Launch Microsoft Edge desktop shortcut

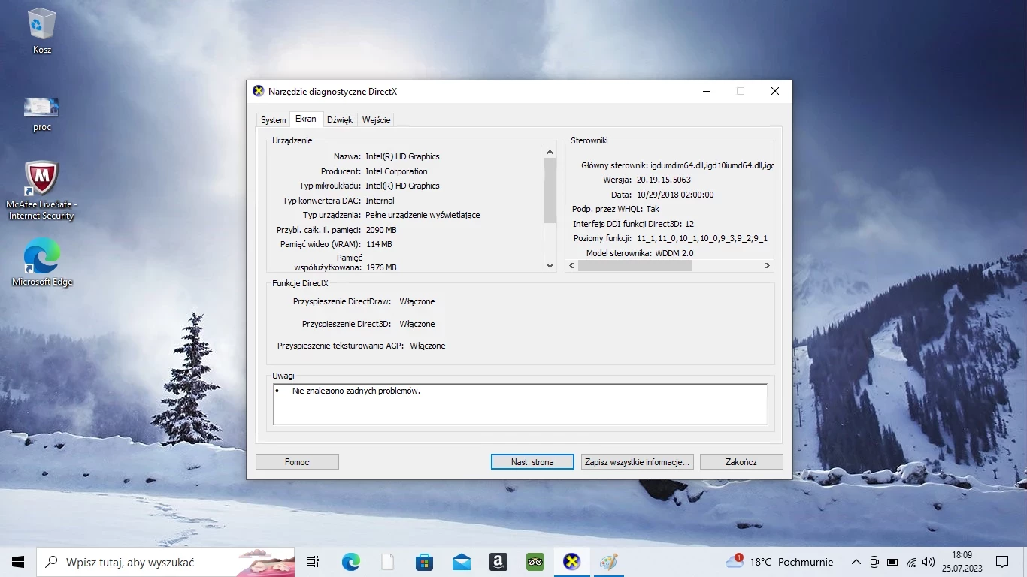tap(42, 262)
